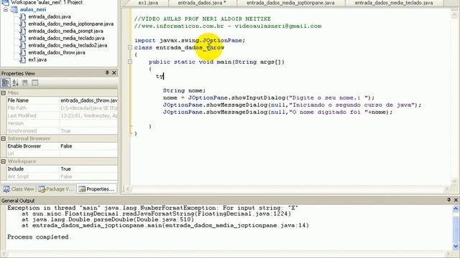Select the Properties tab

pos(96,189)
